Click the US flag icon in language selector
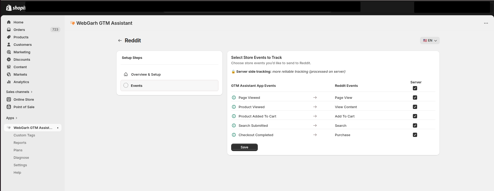 (x=425, y=40)
